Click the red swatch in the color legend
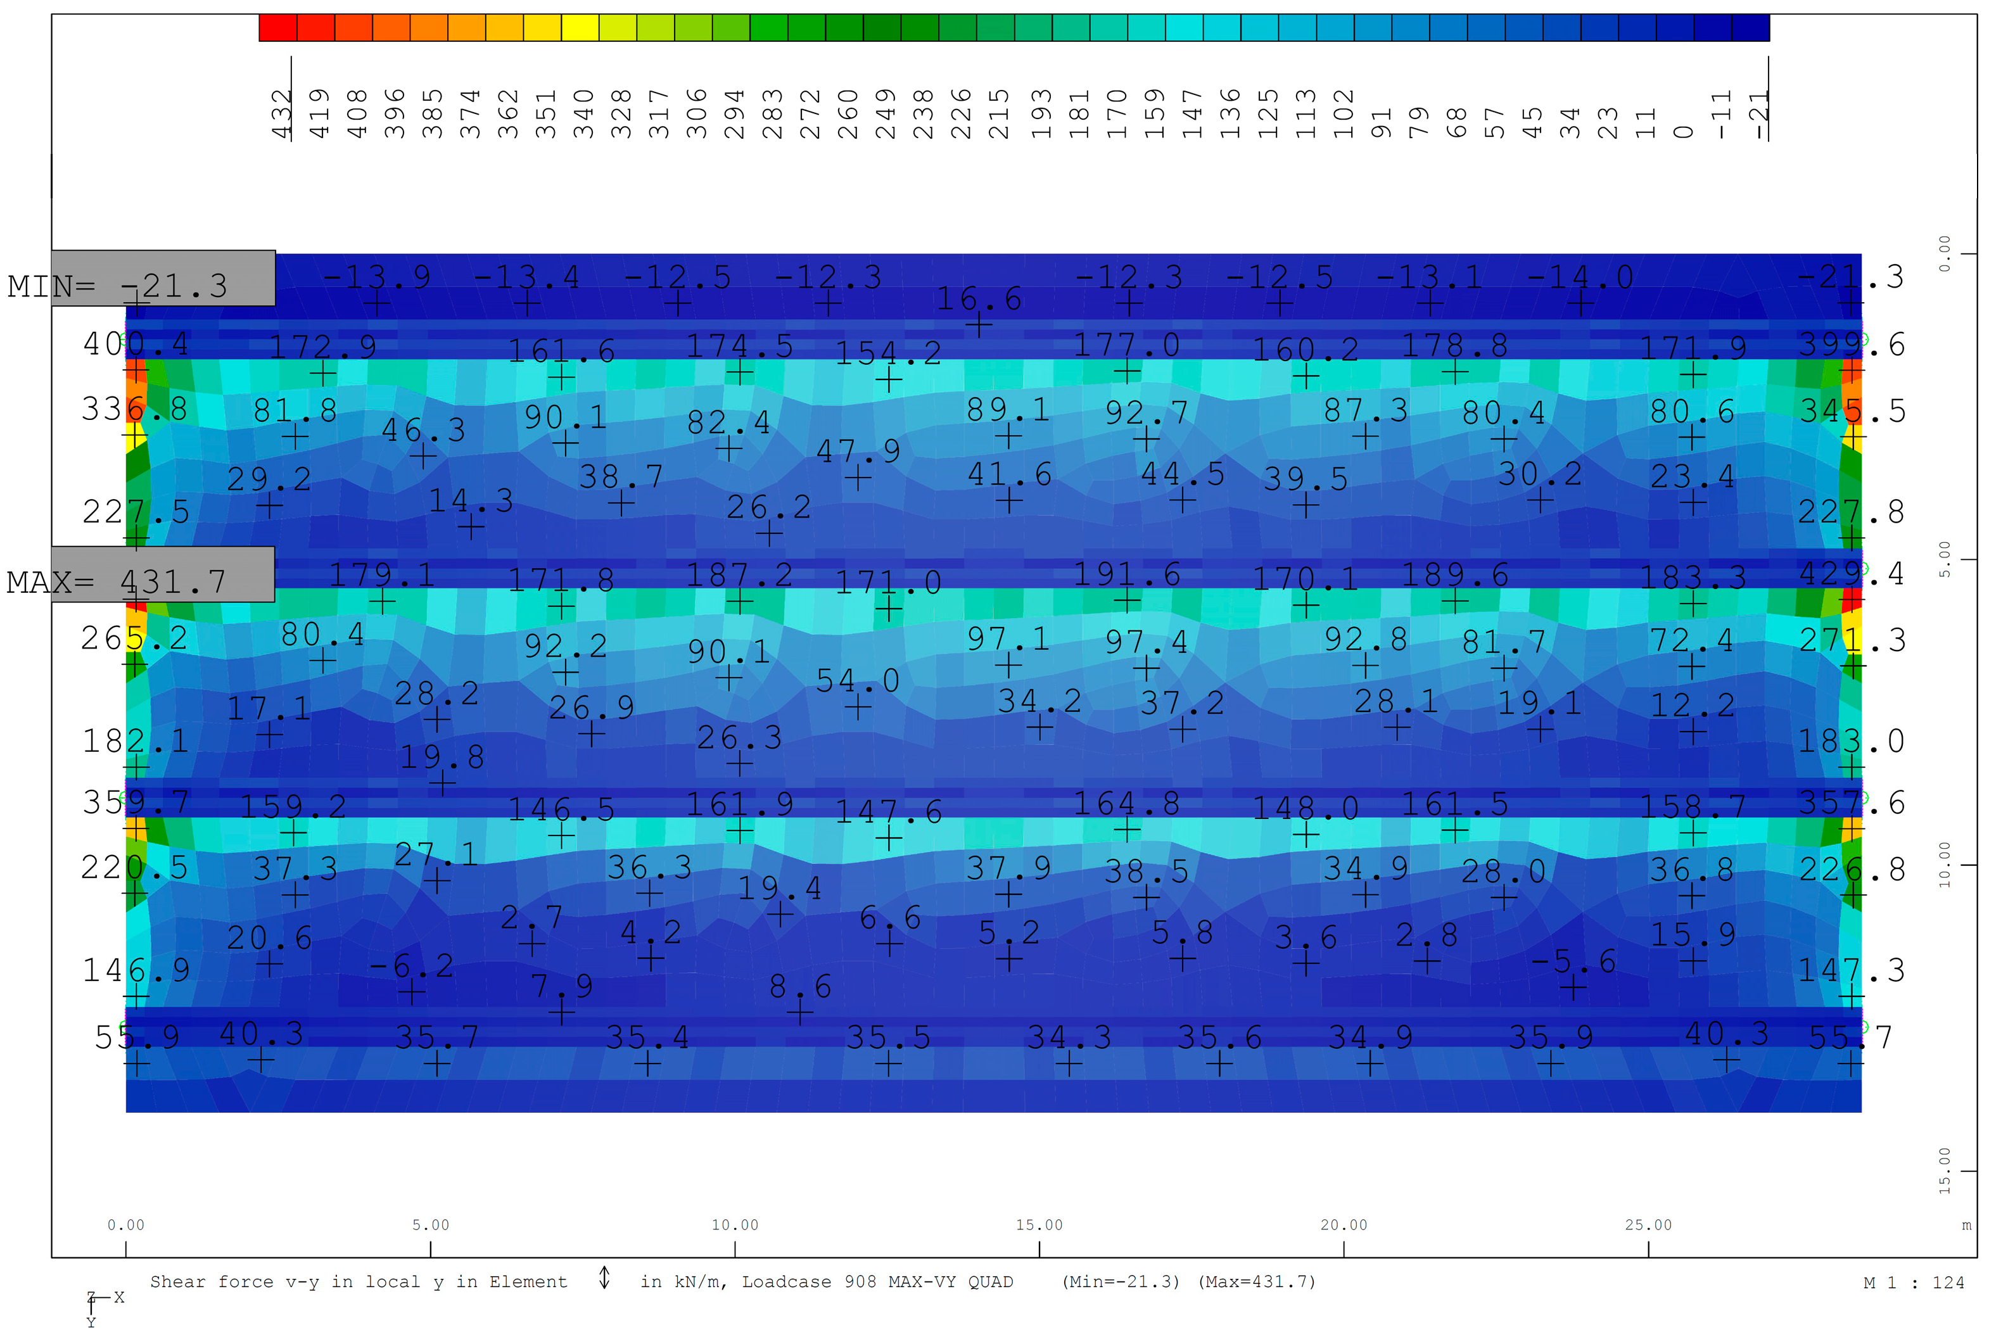The image size is (1989, 1339). (277, 27)
